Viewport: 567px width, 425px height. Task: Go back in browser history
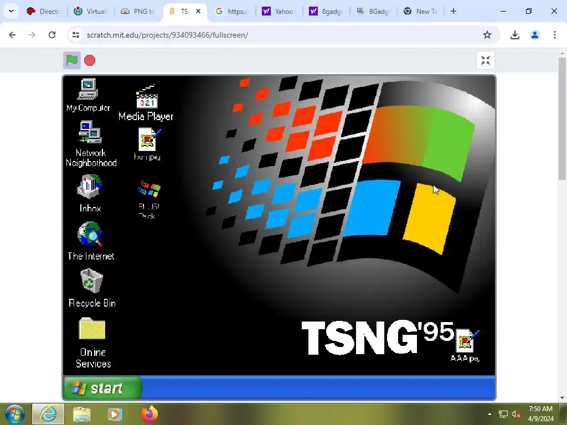[x=12, y=35]
